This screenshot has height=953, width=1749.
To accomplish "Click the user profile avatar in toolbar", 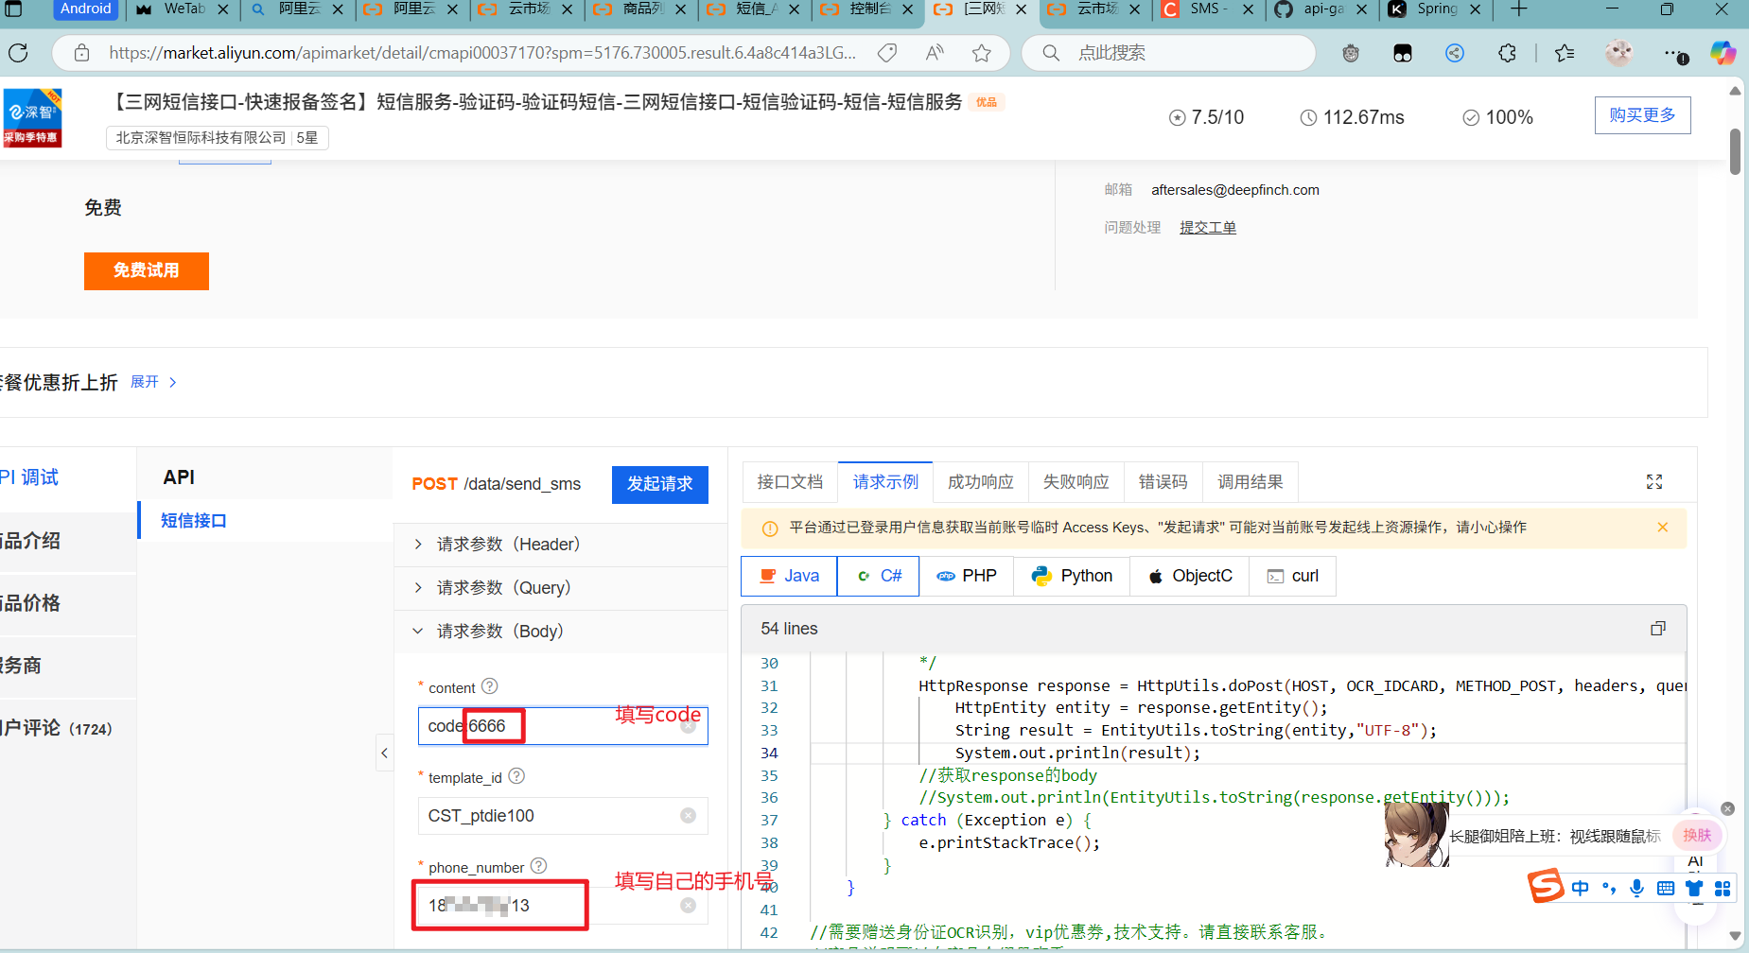I will [1619, 53].
